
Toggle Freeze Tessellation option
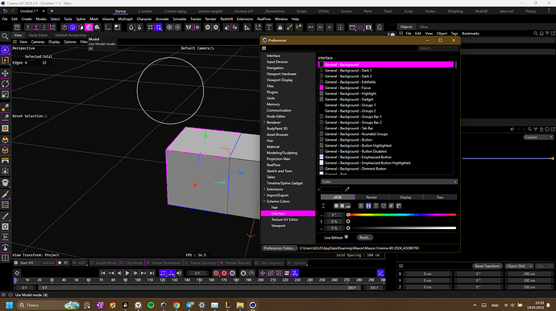click(x=164, y=263)
